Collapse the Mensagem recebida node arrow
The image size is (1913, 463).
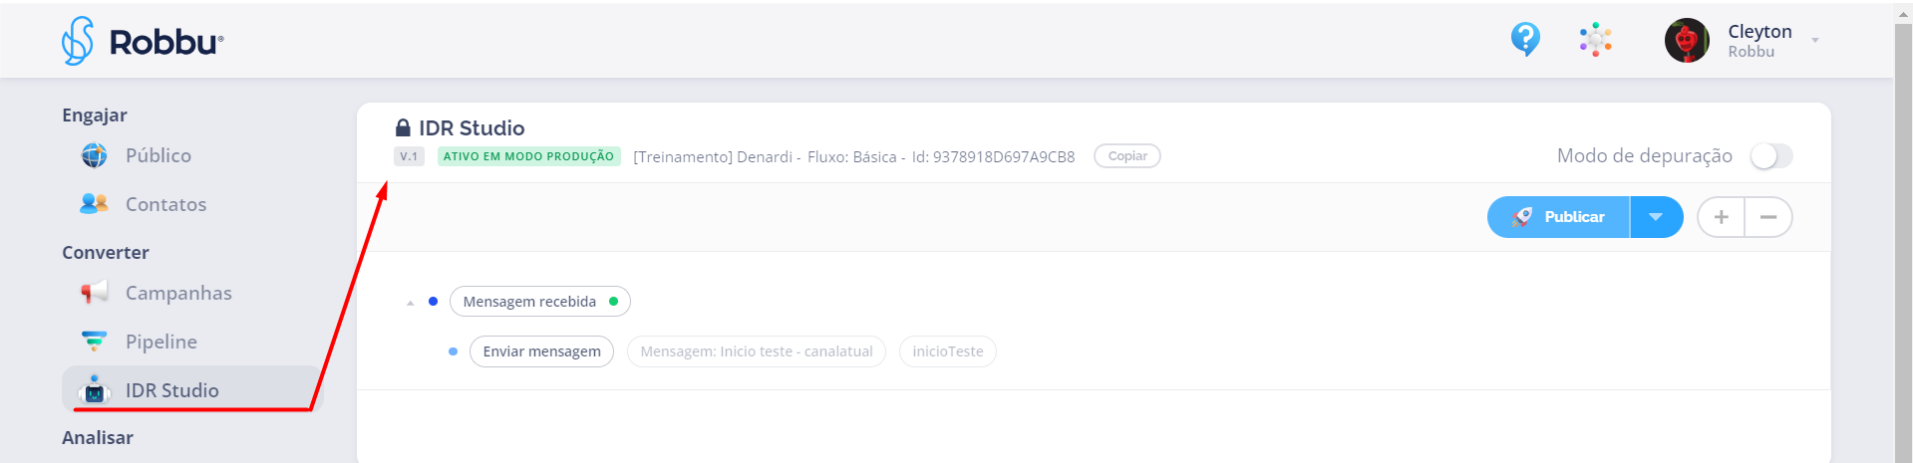411,303
